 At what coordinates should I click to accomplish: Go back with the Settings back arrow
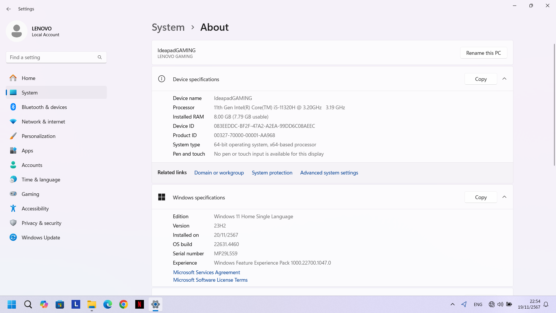[x=9, y=9]
